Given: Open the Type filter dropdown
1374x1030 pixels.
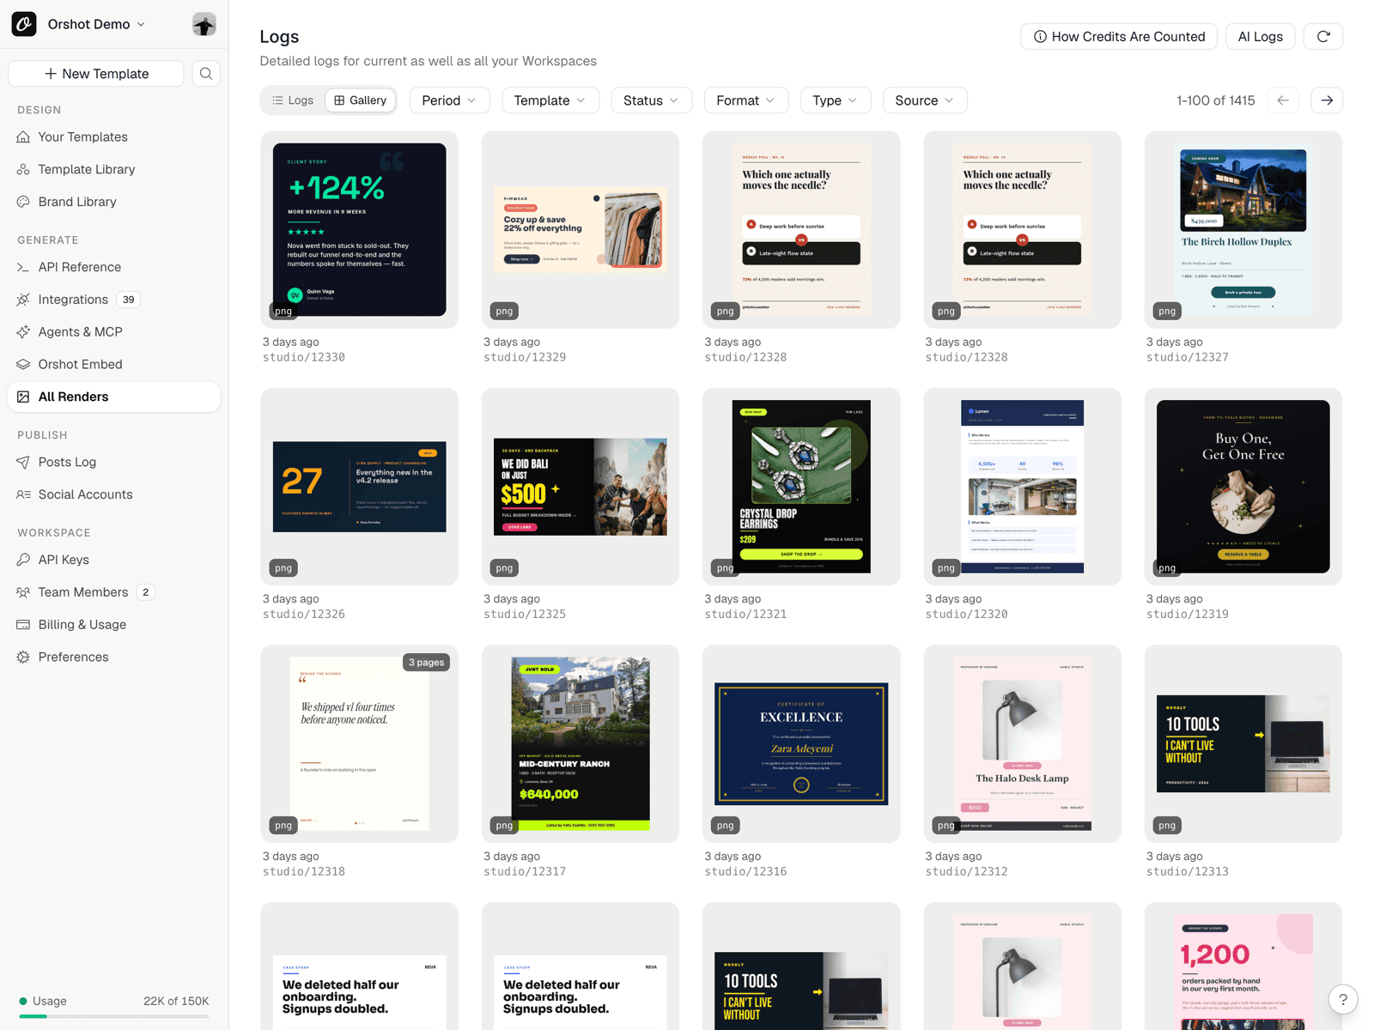Looking at the screenshot, I should click(x=836, y=100).
